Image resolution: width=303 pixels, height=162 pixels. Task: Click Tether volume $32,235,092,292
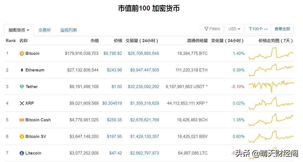143,87
